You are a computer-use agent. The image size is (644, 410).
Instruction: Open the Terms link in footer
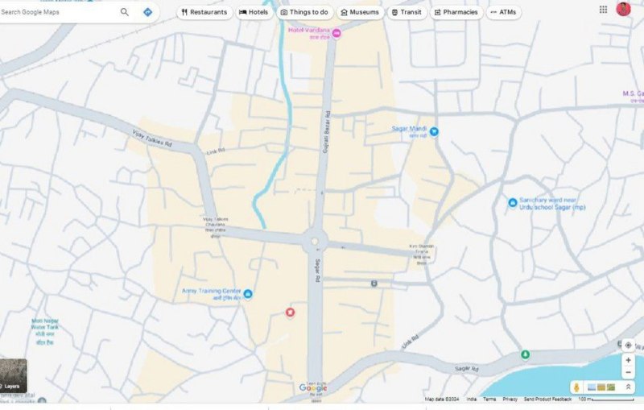pos(489,400)
